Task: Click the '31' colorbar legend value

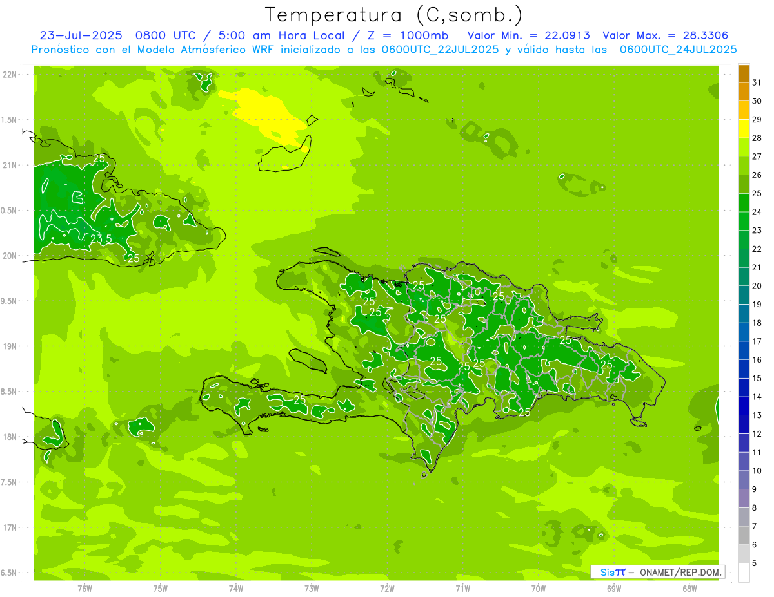Action: pos(757,82)
